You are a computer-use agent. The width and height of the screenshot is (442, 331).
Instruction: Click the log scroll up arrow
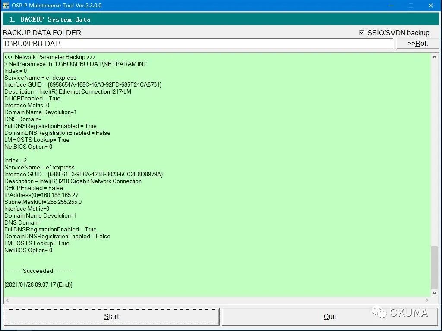click(x=434, y=57)
